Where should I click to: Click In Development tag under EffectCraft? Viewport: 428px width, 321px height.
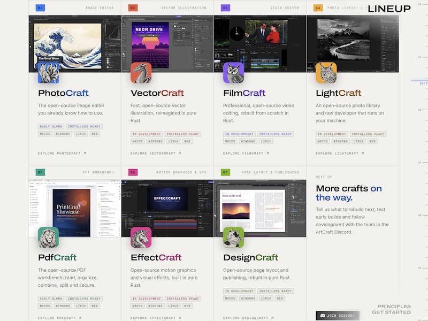pos(147,299)
